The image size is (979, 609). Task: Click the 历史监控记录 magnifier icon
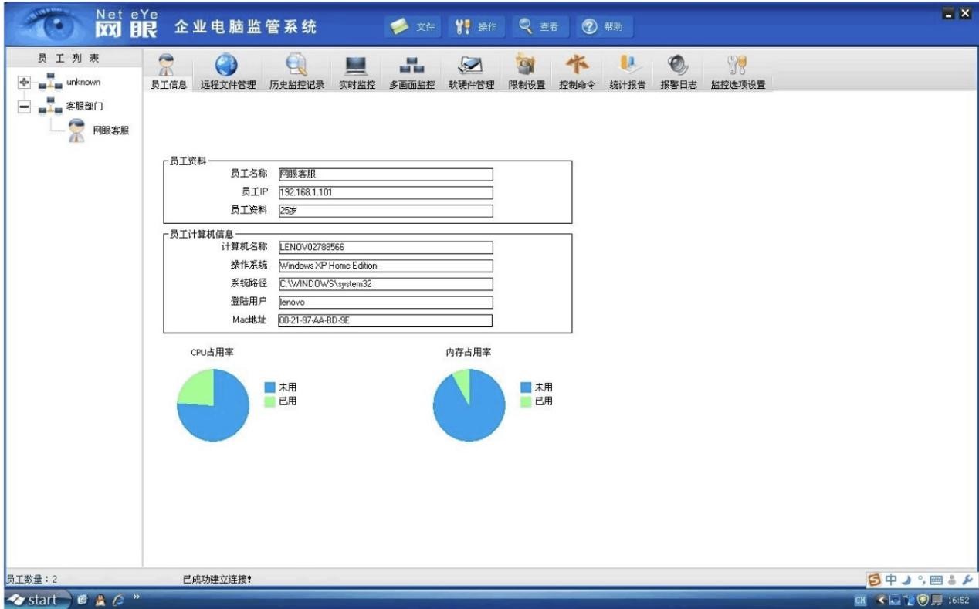pyautogui.click(x=296, y=66)
